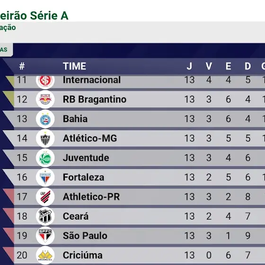Image resolution: width=265 pixels, height=265 pixels.
Task: Click the # position column header
Action: (x=22, y=66)
